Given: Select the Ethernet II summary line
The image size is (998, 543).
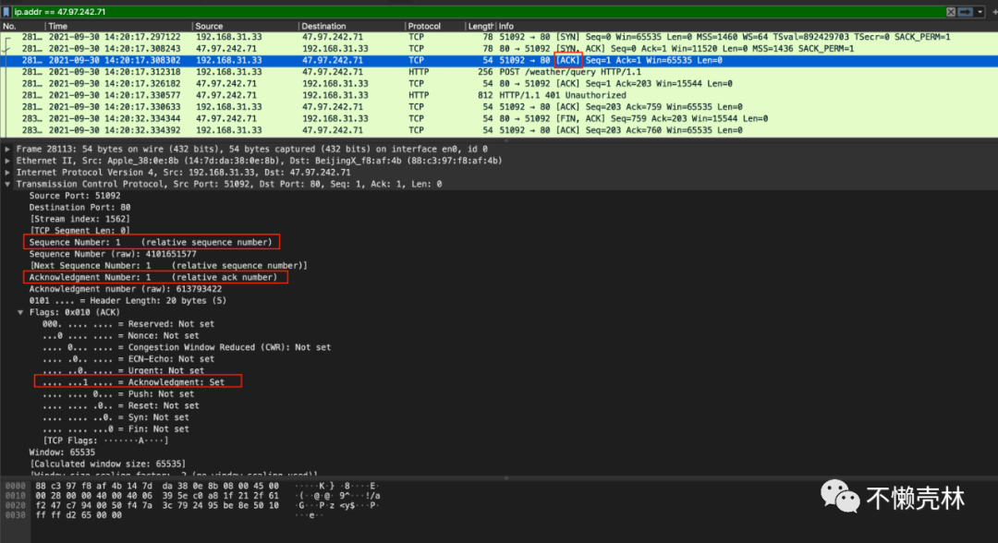Looking at the screenshot, I should click(259, 161).
